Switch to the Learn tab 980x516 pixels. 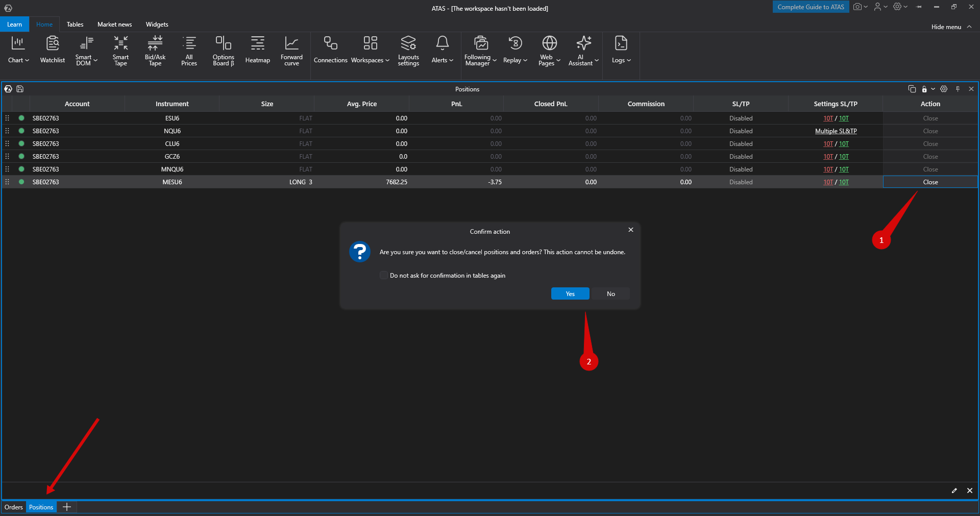click(x=15, y=24)
